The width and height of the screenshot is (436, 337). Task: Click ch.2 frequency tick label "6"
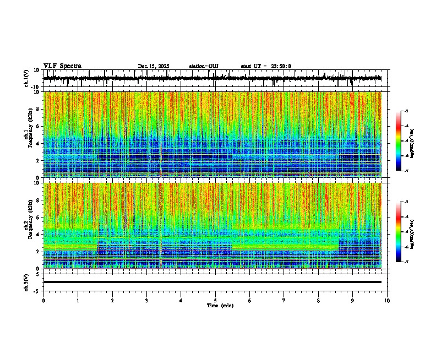point(39,218)
